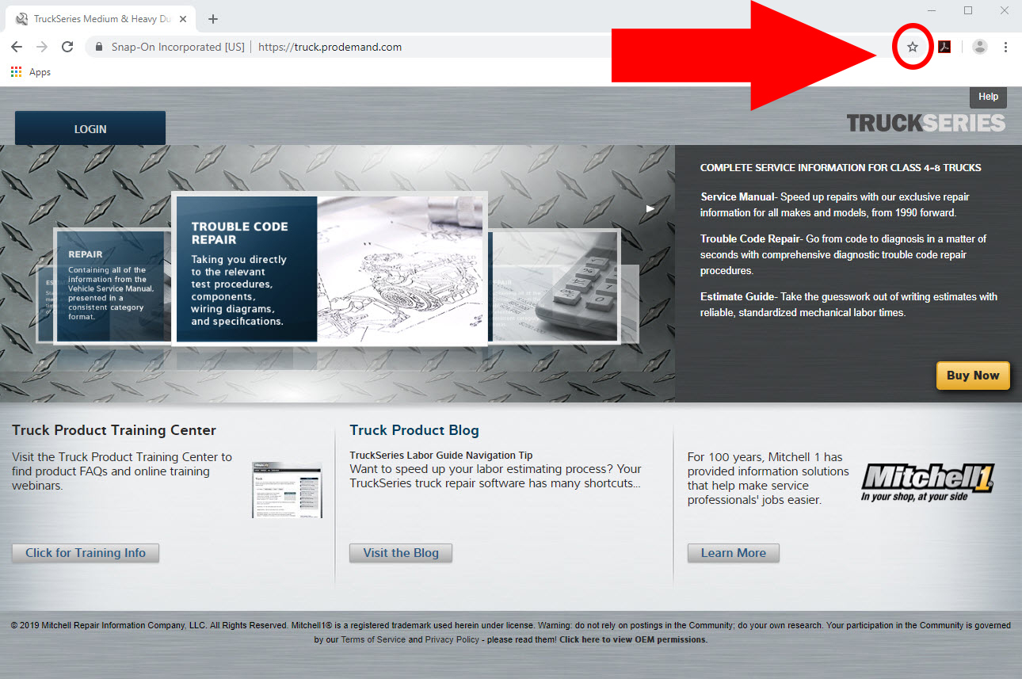The image size is (1022, 679).
Task: Click the LOGIN button
Action: (90, 129)
